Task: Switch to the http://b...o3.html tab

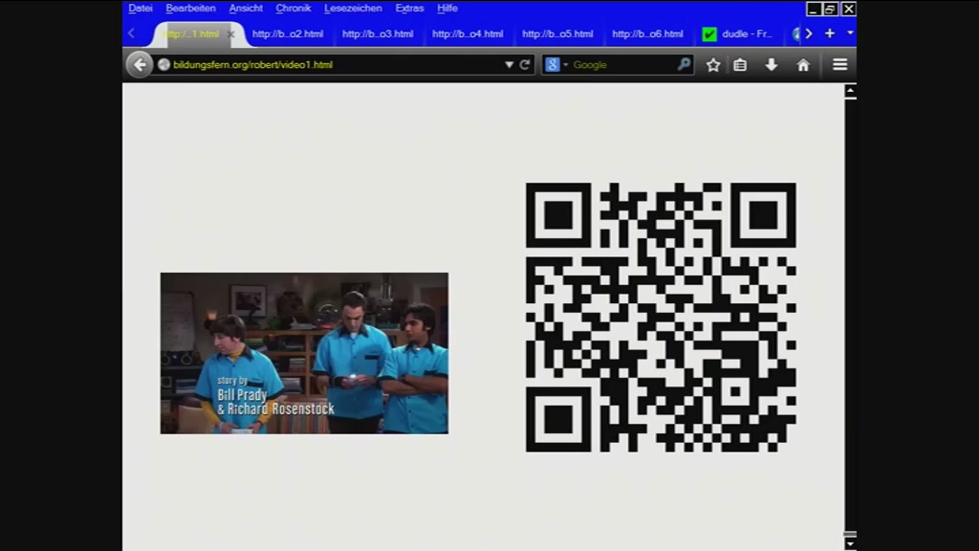Action: coord(378,34)
